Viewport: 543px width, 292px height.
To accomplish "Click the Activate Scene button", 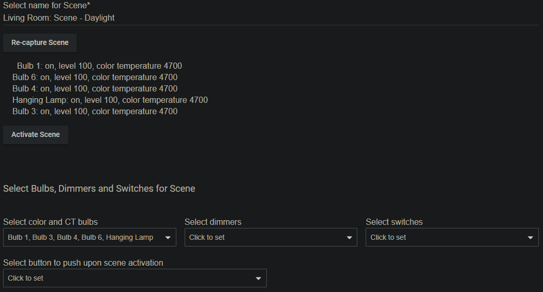I will 36,135.
